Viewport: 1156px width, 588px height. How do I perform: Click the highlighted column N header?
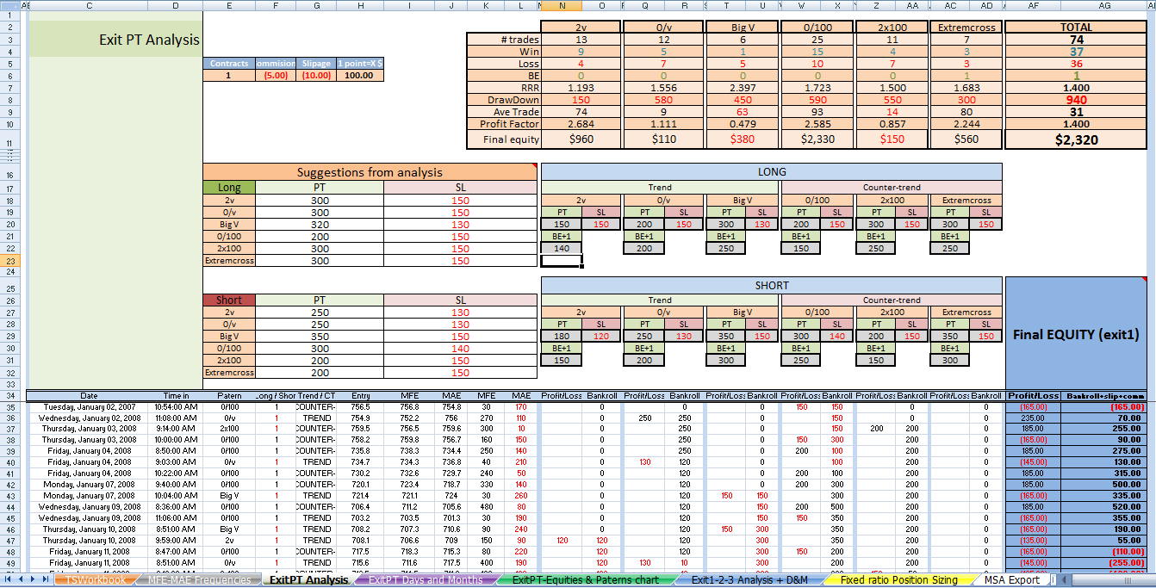tap(562, 5)
